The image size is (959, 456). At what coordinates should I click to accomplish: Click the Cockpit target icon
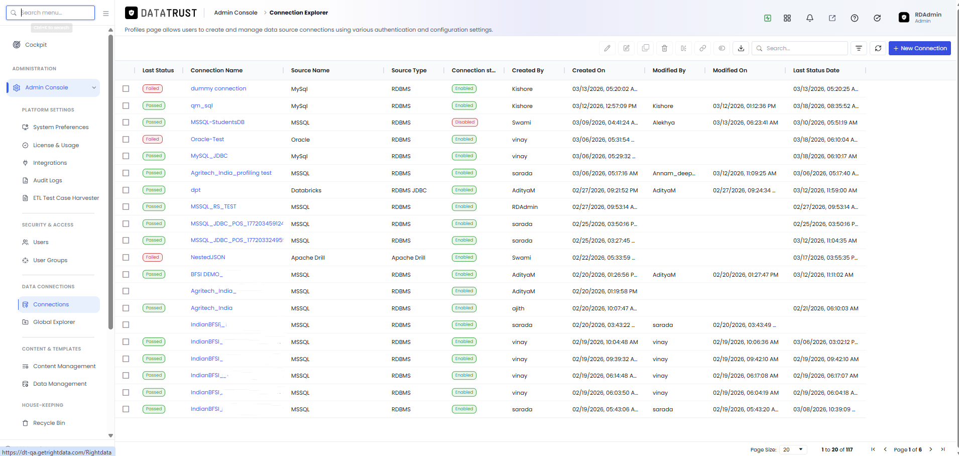17,45
